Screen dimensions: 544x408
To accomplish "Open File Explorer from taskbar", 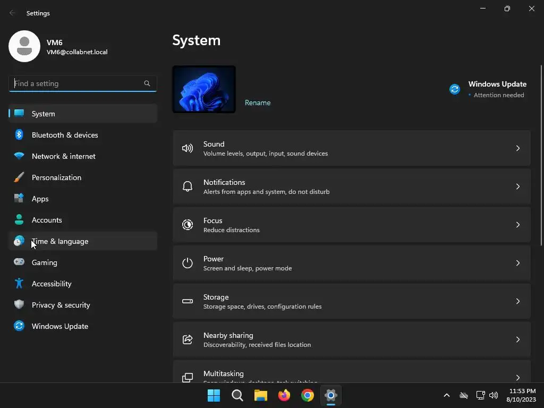I will [x=260, y=395].
